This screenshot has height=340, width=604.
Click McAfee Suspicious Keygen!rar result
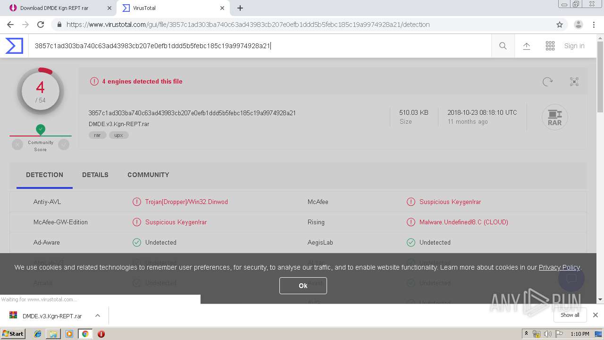tap(450, 202)
